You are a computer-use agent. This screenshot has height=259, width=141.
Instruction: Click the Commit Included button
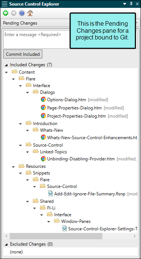click(x=23, y=54)
